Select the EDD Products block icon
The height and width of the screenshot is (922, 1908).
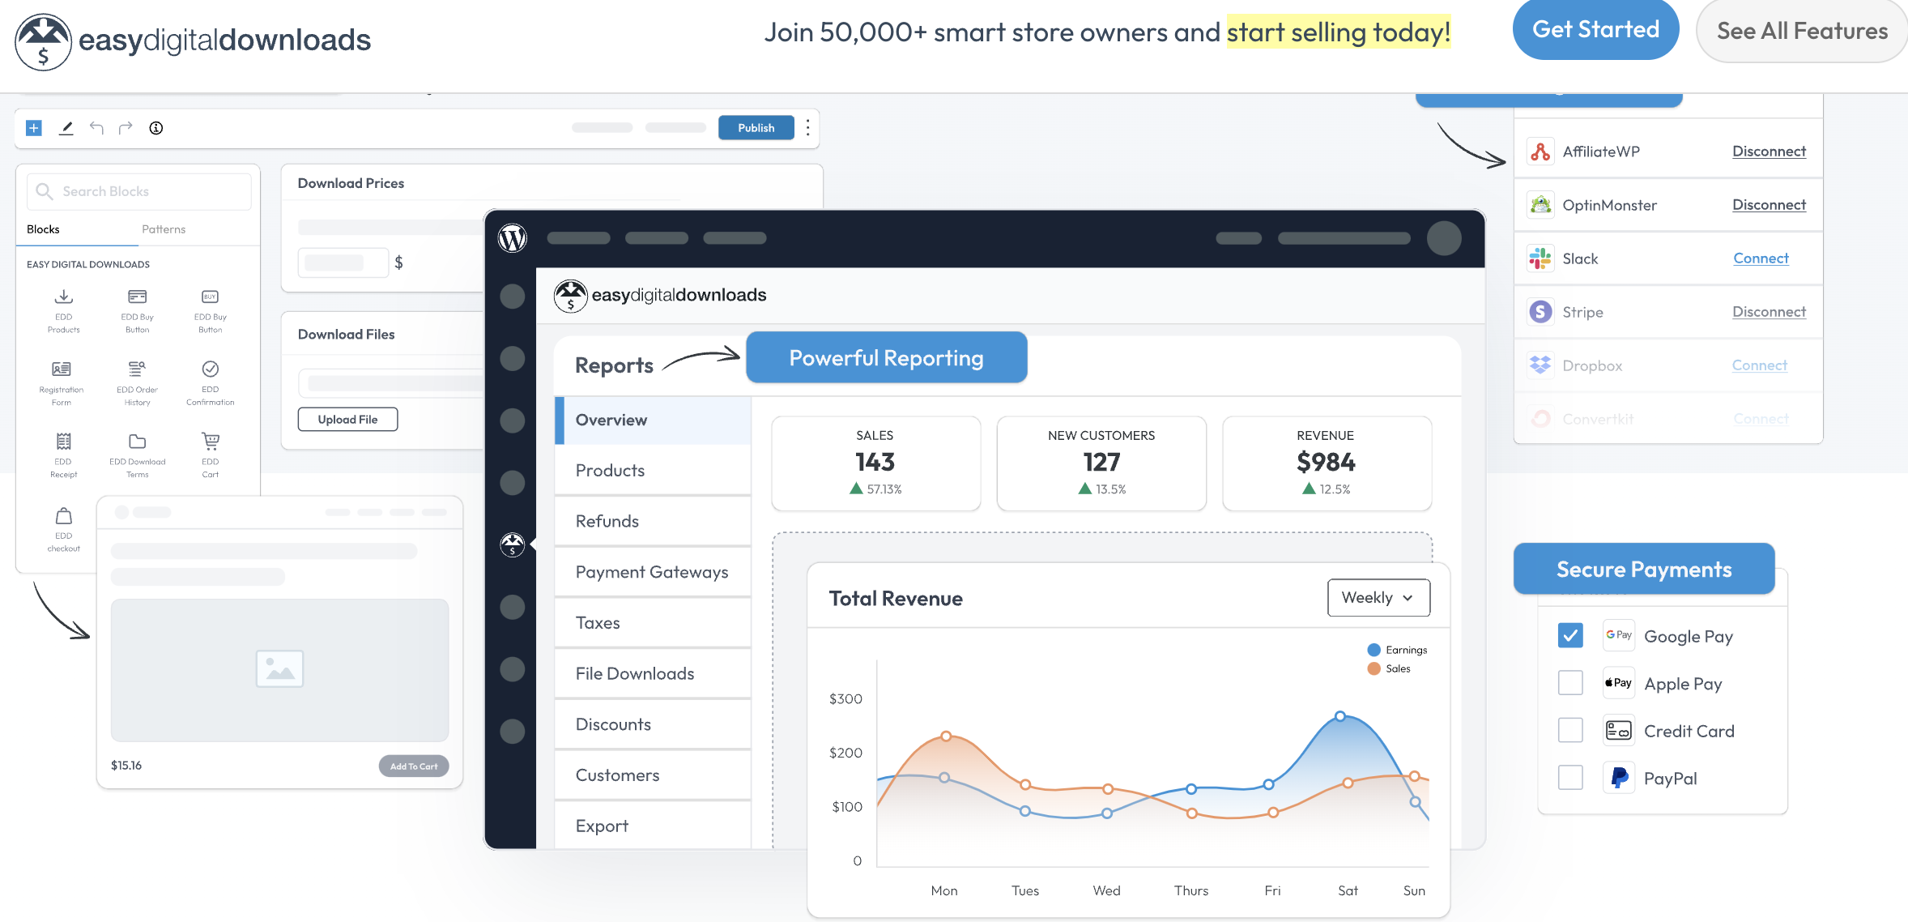tap(64, 297)
